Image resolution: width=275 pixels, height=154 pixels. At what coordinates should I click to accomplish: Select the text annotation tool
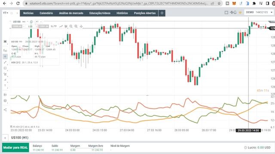pos(5,86)
